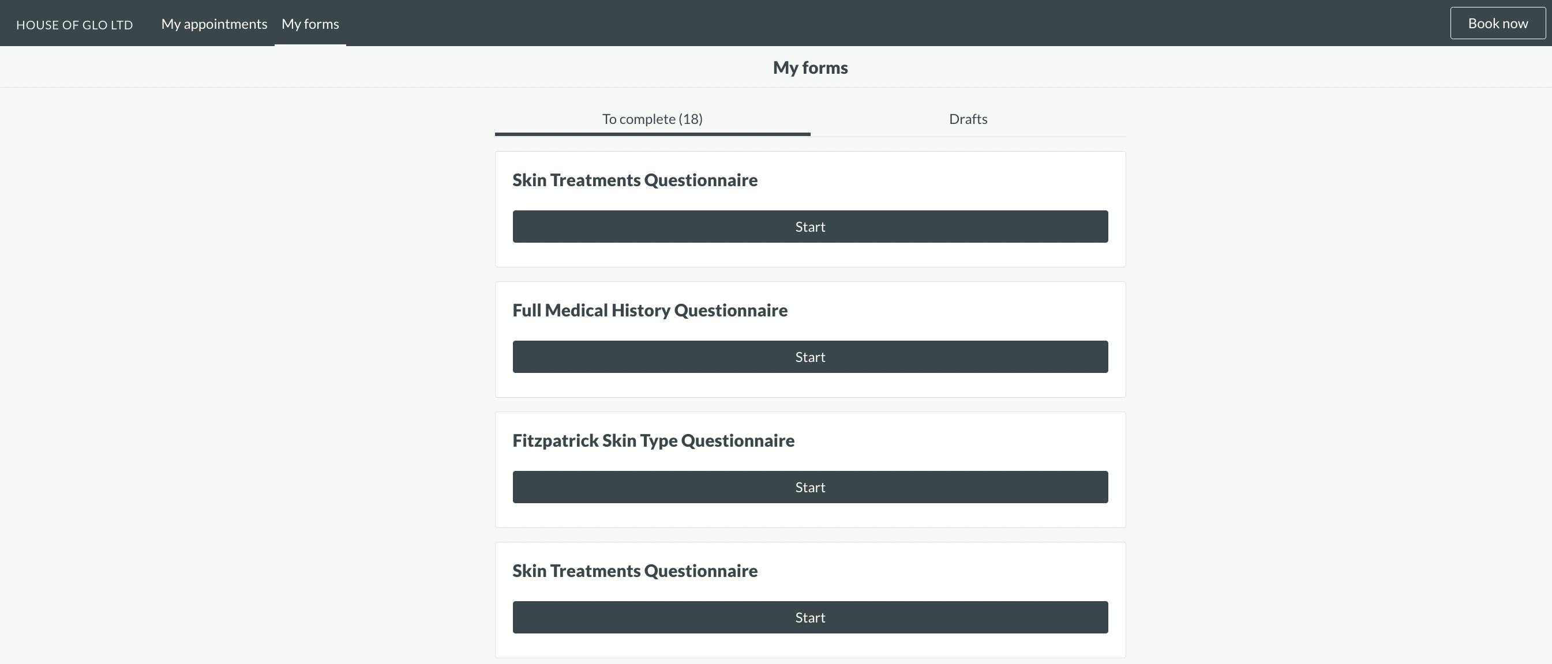Switch to the Drafts tab
This screenshot has height=664, width=1552.
pyautogui.click(x=968, y=119)
